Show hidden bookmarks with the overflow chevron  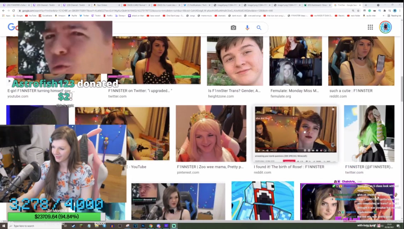click(x=384, y=16)
